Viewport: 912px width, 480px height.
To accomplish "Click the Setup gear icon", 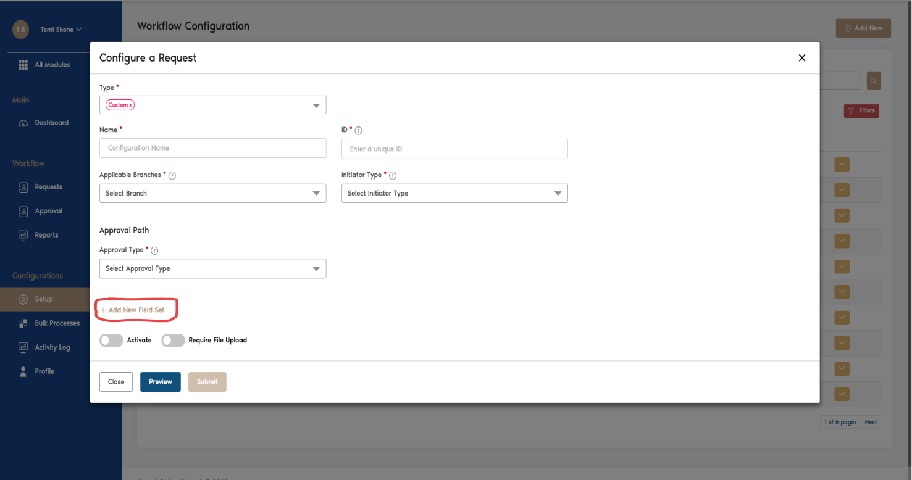I will click(x=24, y=299).
